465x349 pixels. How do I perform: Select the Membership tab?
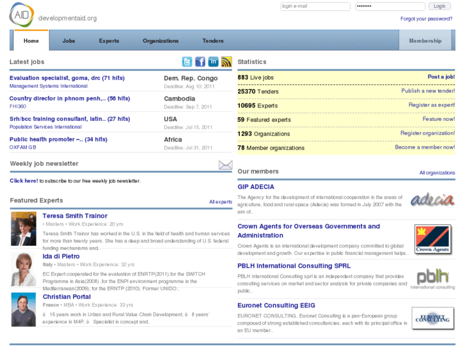click(425, 41)
